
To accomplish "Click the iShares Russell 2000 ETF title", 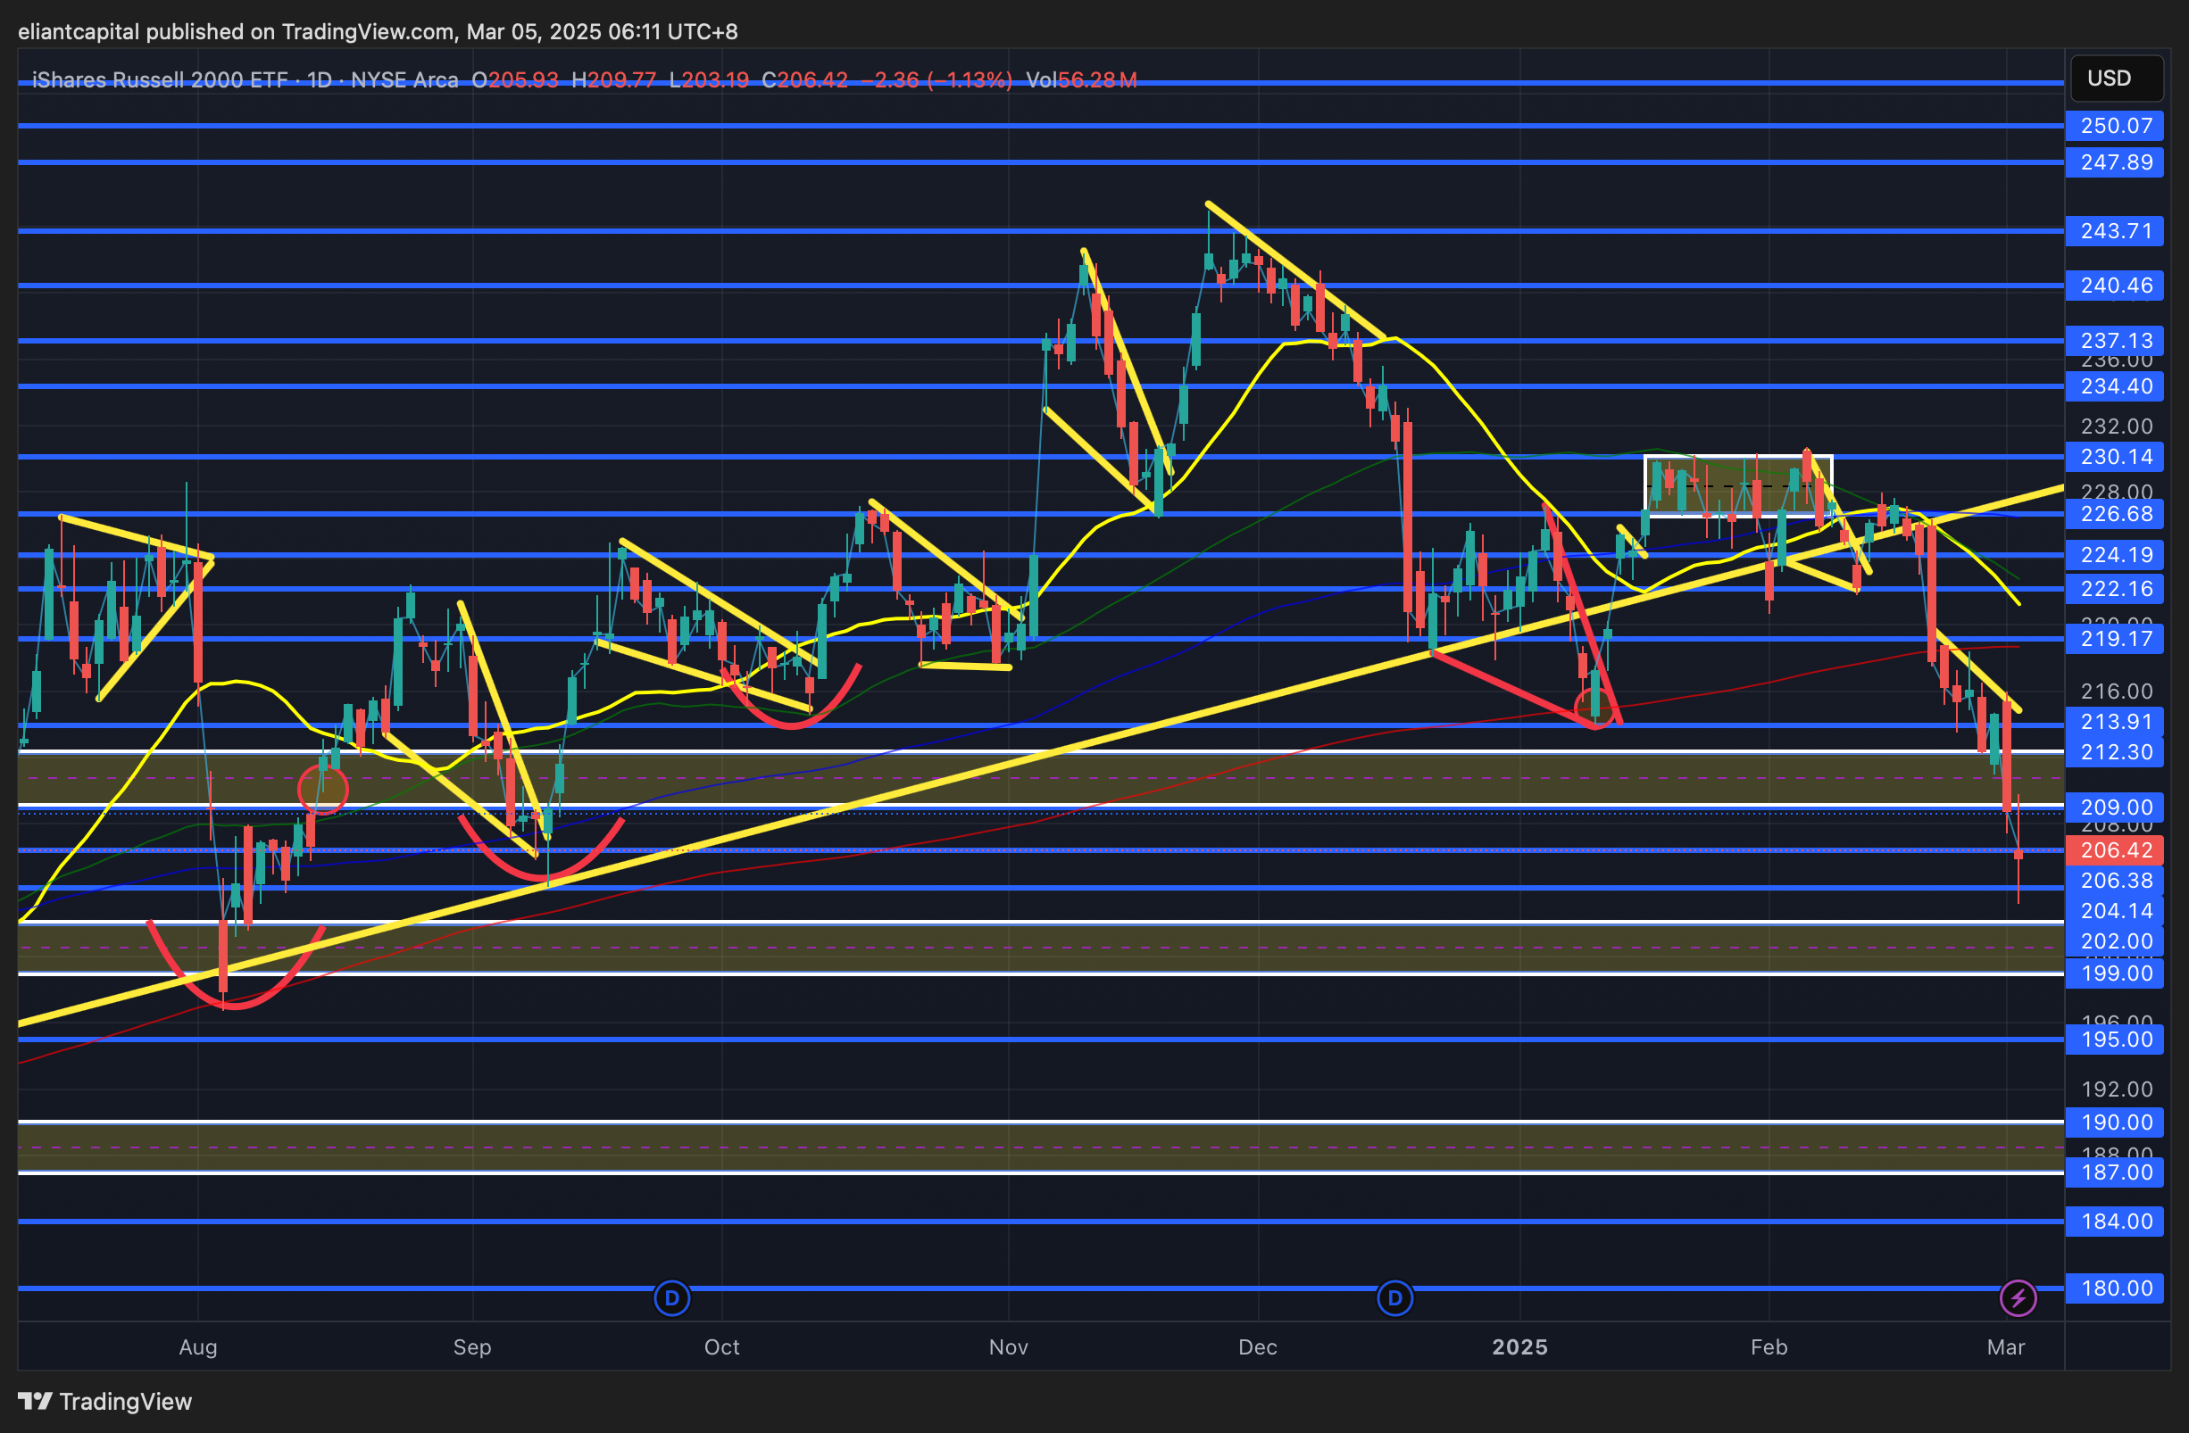I will tap(160, 80).
